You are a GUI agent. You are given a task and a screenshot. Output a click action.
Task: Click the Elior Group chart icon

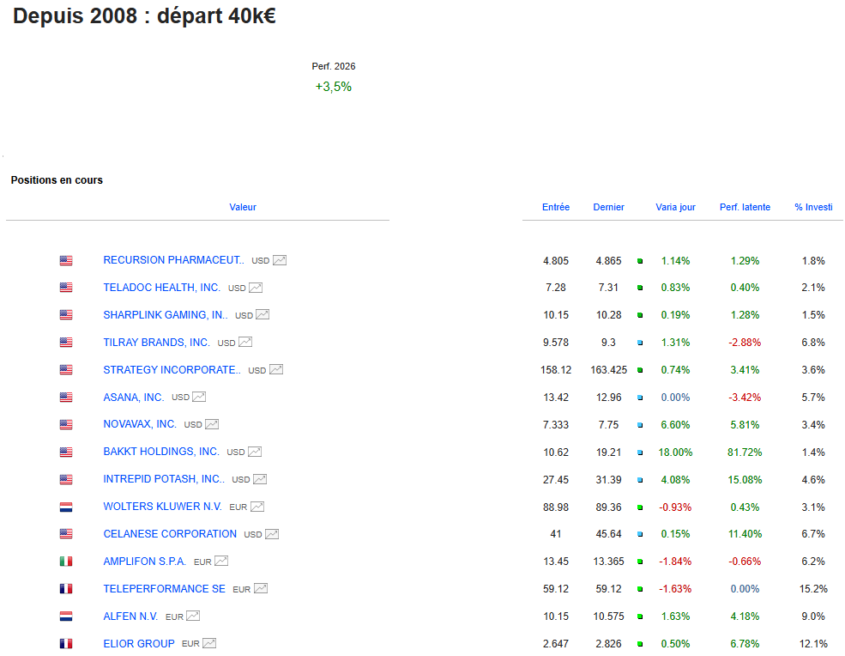pos(209,643)
